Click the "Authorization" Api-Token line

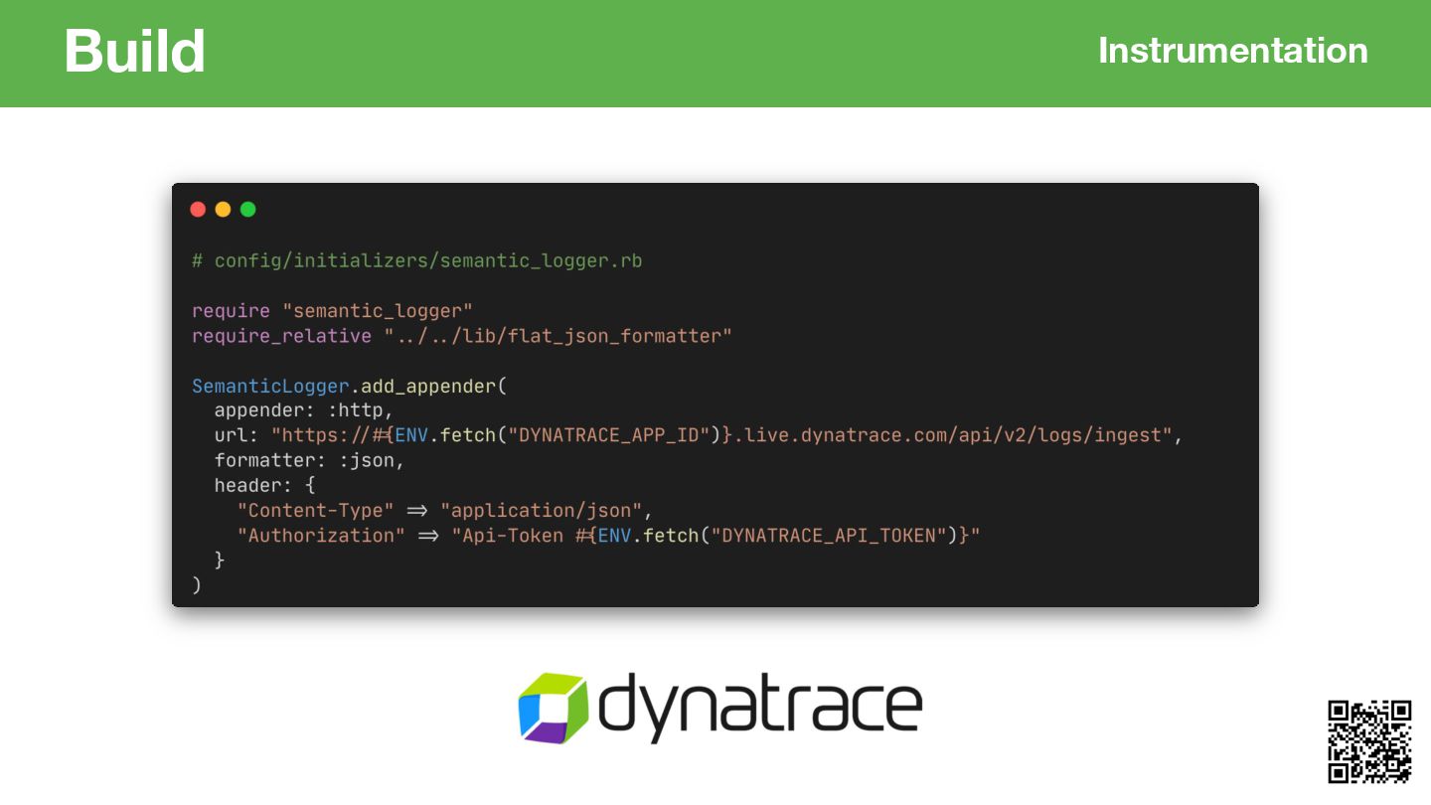pos(608,535)
